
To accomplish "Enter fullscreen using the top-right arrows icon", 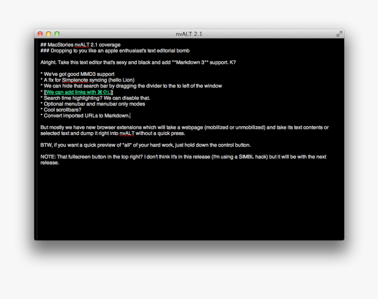I will (339, 34).
